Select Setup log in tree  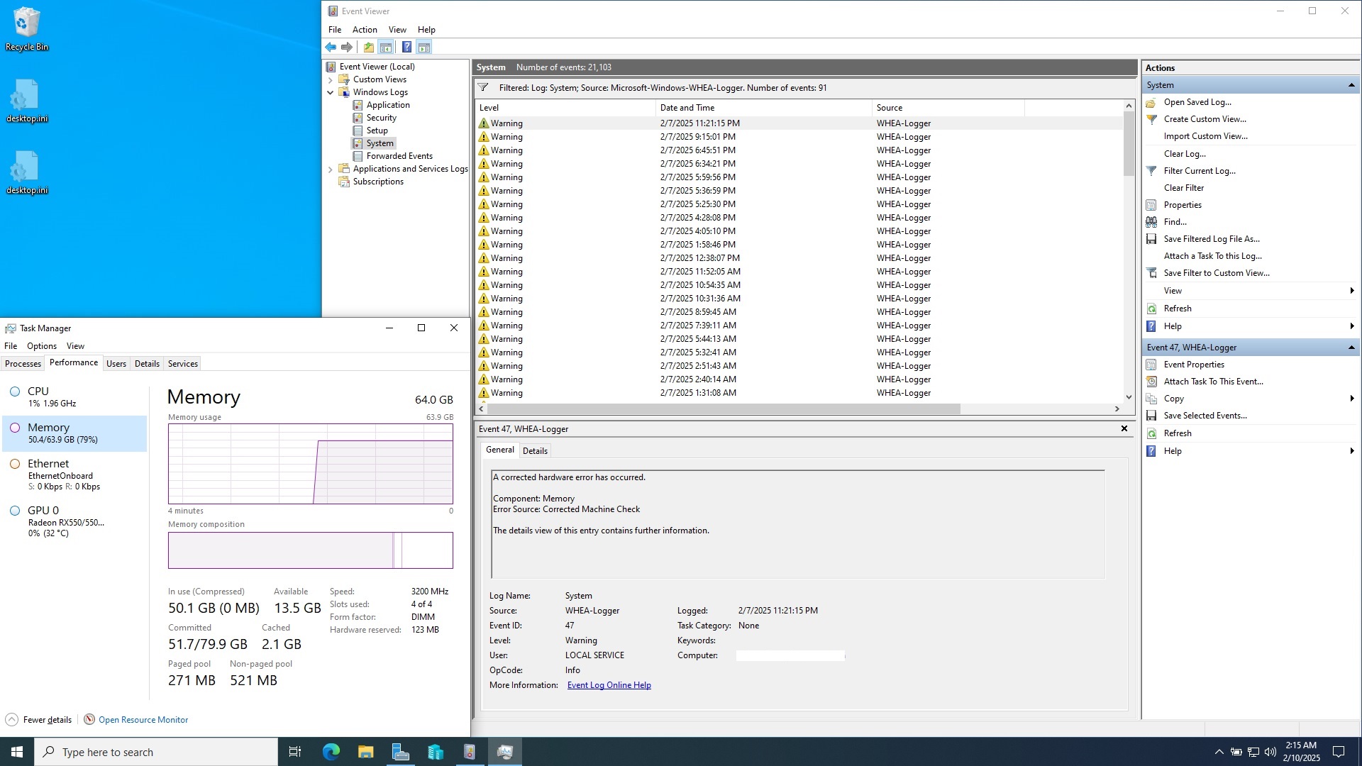click(377, 131)
